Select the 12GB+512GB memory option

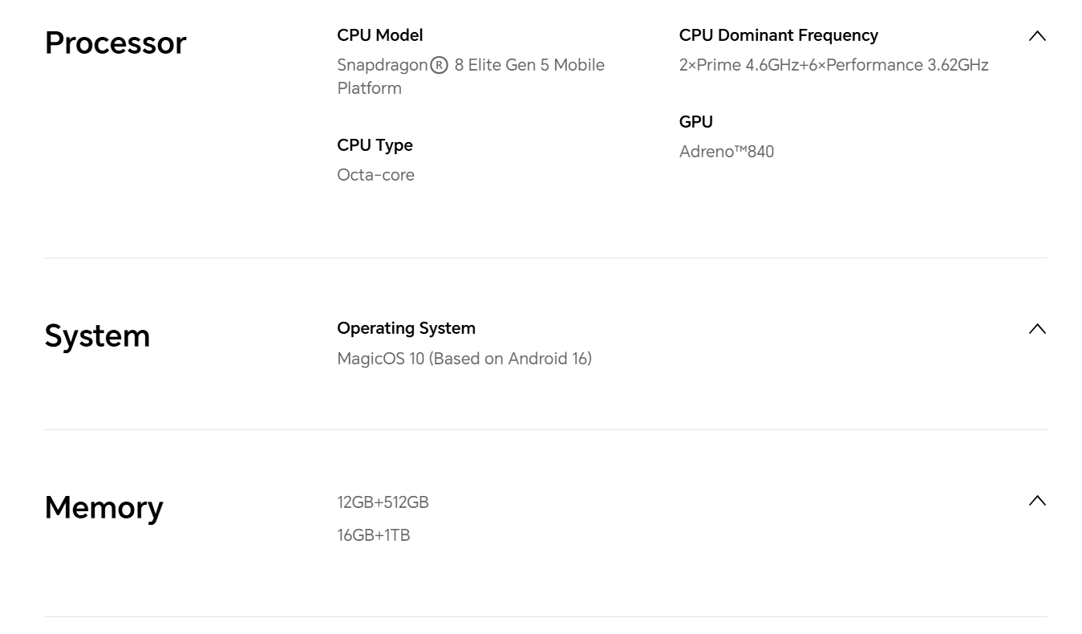383,502
